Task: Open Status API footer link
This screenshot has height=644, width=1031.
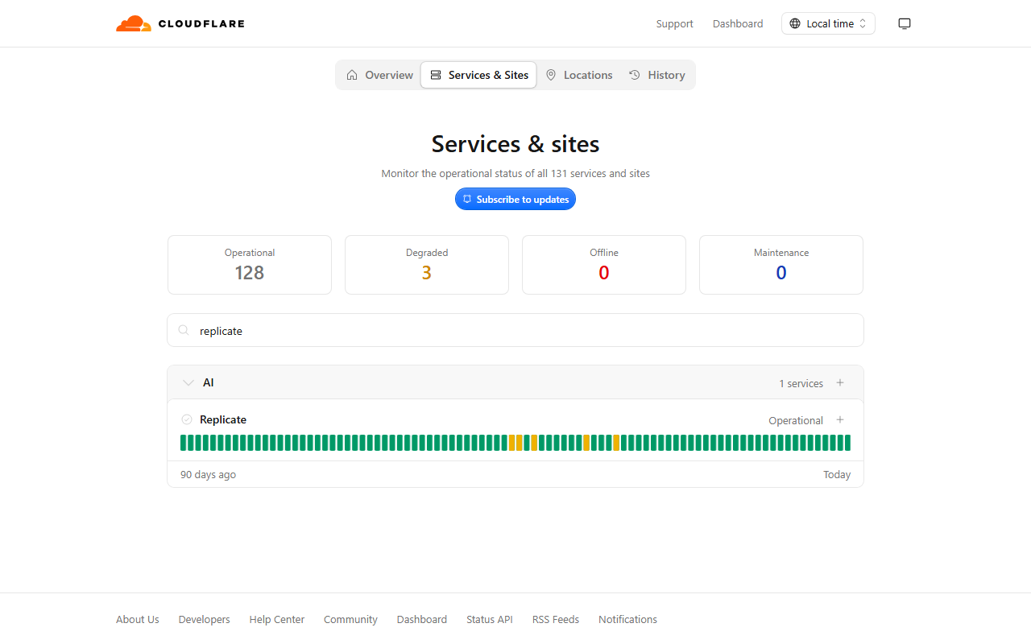Action: click(x=490, y=619)
